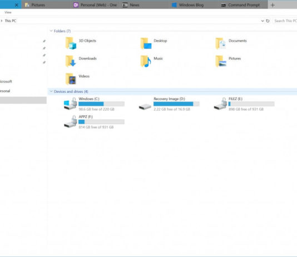Click '898 GB free of 931 GB' text
The image size is (297, 257).
pos(246,109)
